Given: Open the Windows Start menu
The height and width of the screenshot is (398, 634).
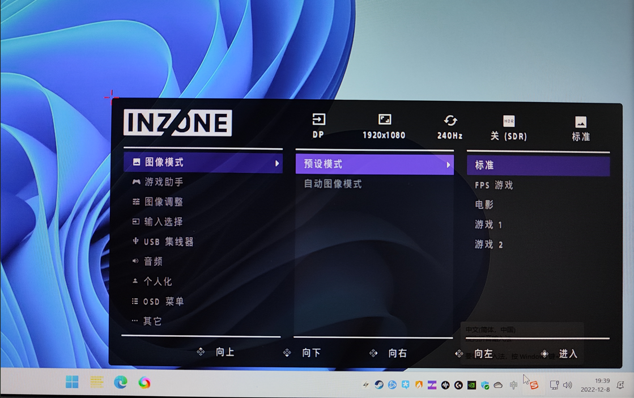Looking at the screenshot, I should click(72, 382).
